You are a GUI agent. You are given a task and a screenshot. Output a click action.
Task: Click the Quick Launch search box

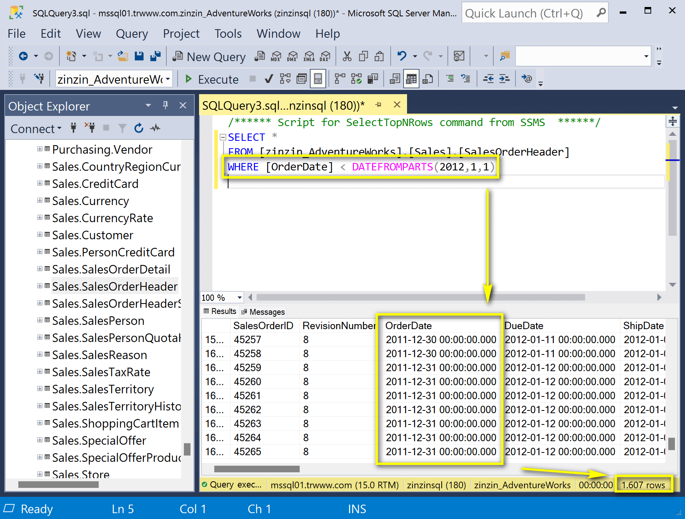pos(535,13)
